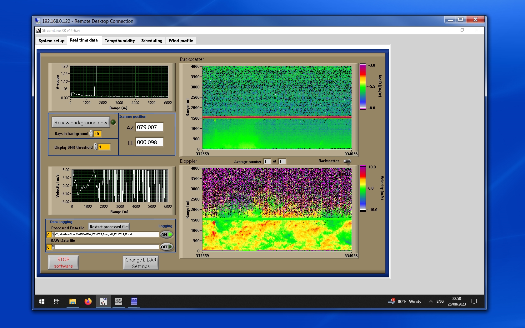Image resolution: width=525 pixels, height=328 pixels.
Task: Click the Scan scheduler taskbar icon
Action: (119, 301)
